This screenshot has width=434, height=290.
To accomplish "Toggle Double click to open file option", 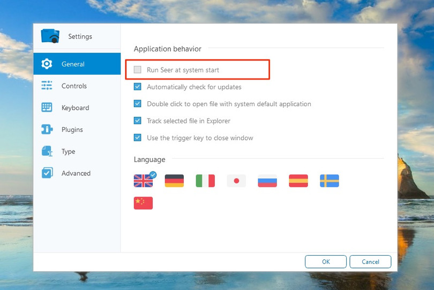I will click(138, 104).
